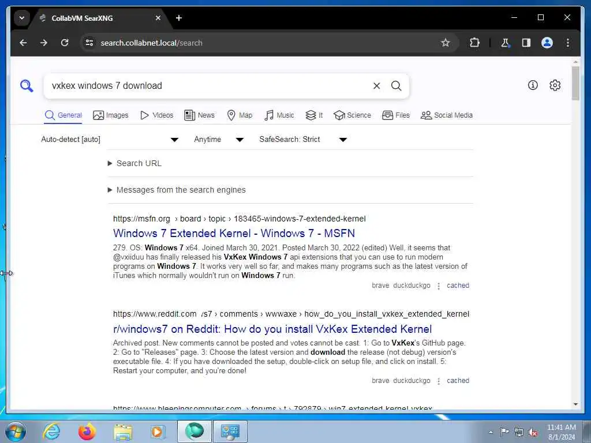Open Reddit VxKex install result
This screenshot has width=591, height=443.
(272, 329)
